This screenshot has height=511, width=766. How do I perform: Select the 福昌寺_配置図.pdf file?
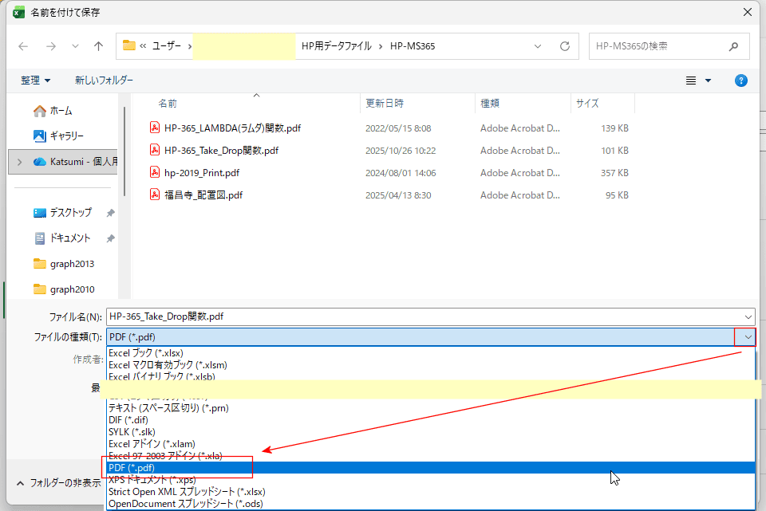coord(203,195)
